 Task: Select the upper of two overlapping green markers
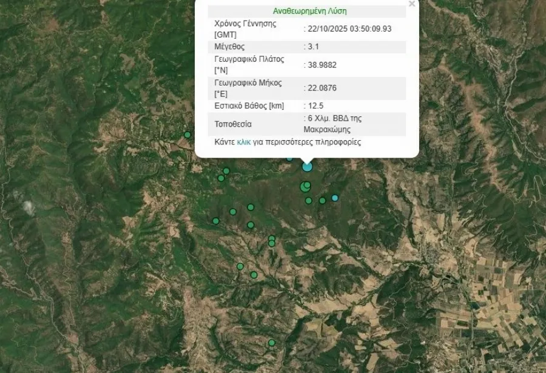272,238
